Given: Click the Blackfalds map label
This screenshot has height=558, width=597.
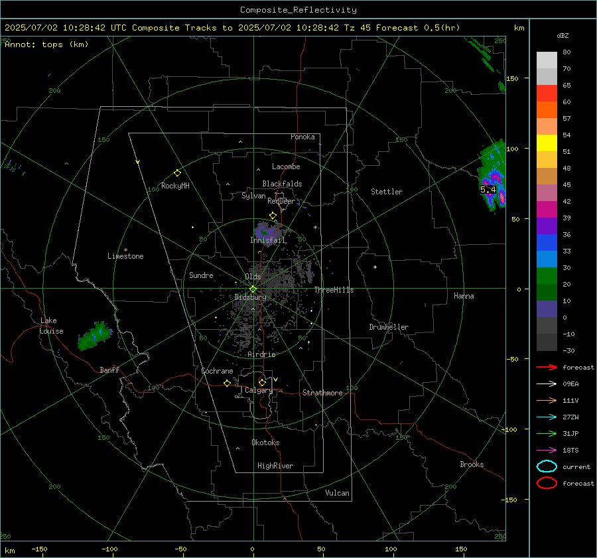Looking at the screenshot, I should pos(282,184).
